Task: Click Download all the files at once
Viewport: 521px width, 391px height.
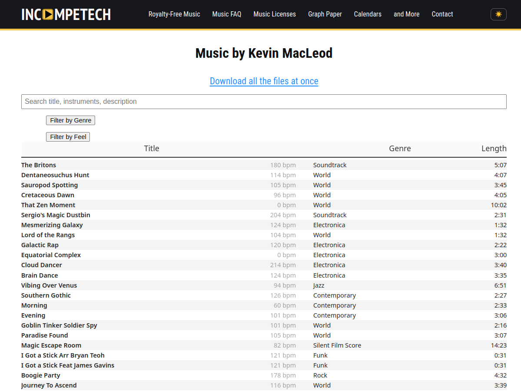Action: pyautogui.click(x=264, y=81)
